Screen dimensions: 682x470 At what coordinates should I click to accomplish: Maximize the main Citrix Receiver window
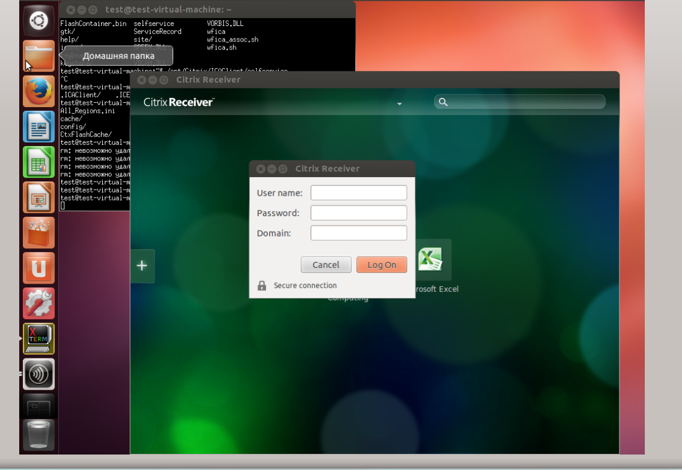coord(164,80)
